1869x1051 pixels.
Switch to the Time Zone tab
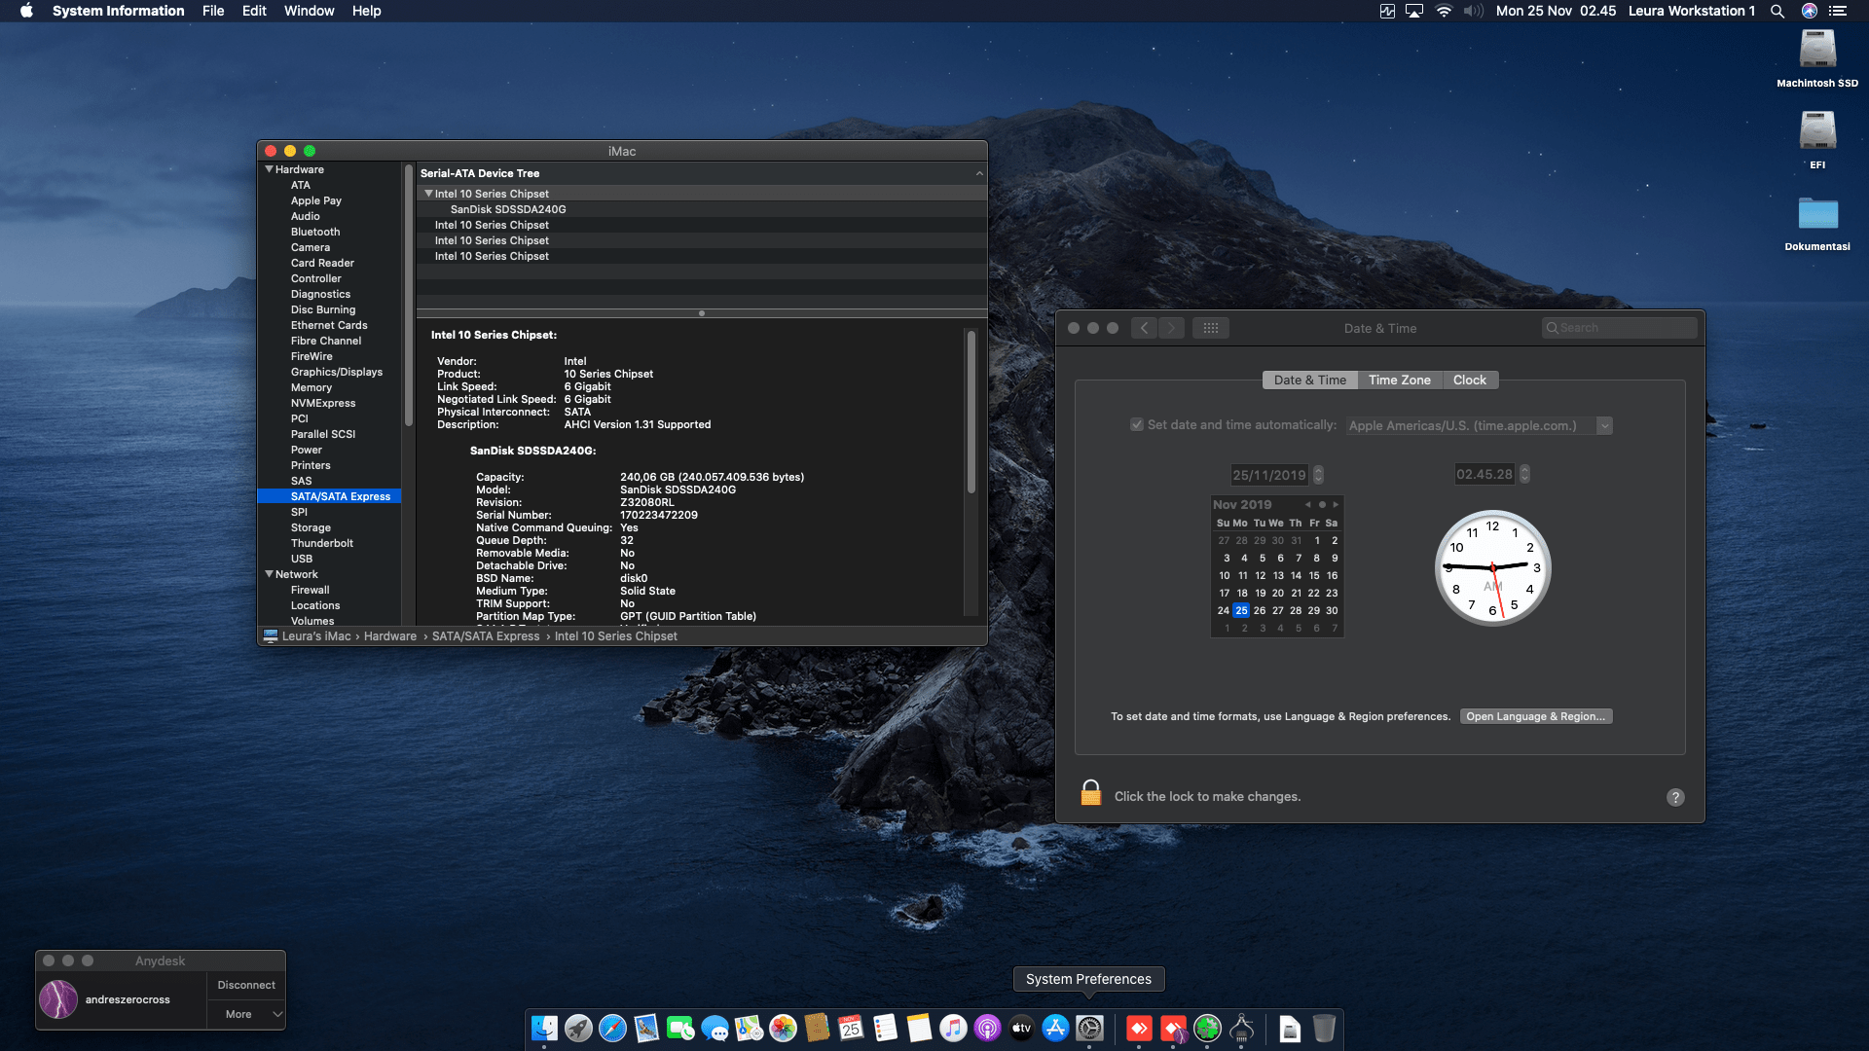click(x=1399, y=380)
